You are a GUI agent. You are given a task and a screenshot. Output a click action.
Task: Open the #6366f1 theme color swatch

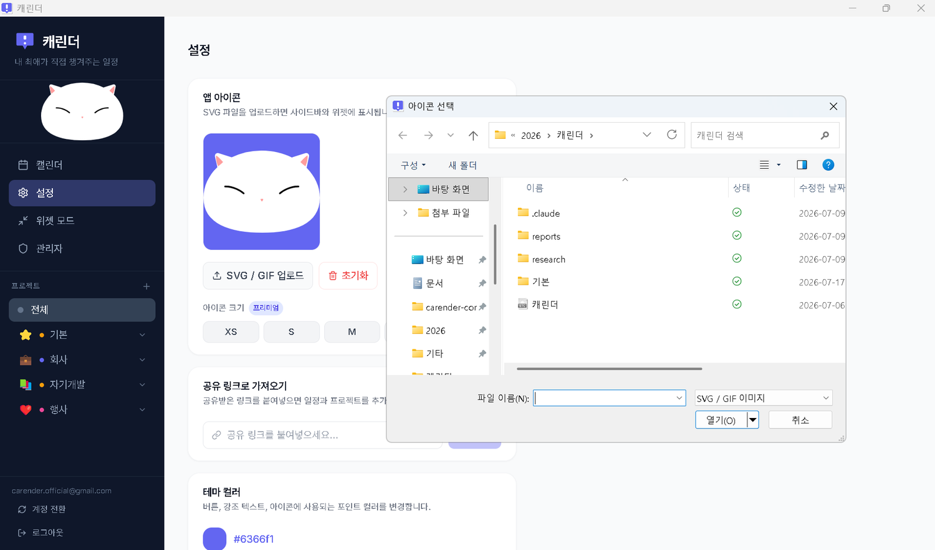tap(214, 539)
